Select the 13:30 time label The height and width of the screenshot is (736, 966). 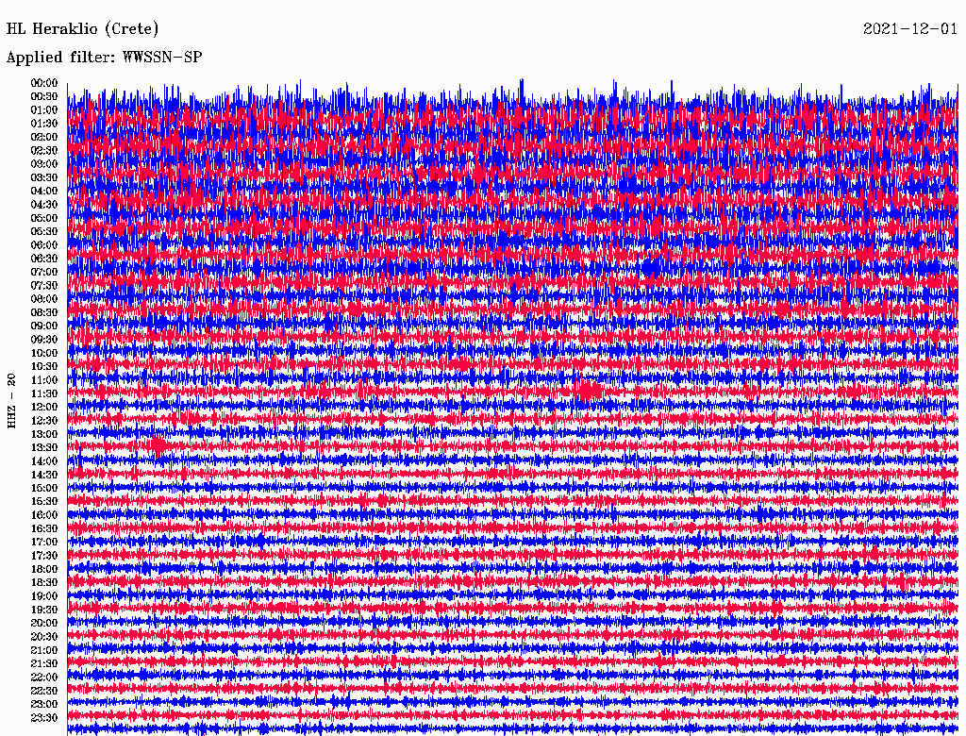click(43, 447)
